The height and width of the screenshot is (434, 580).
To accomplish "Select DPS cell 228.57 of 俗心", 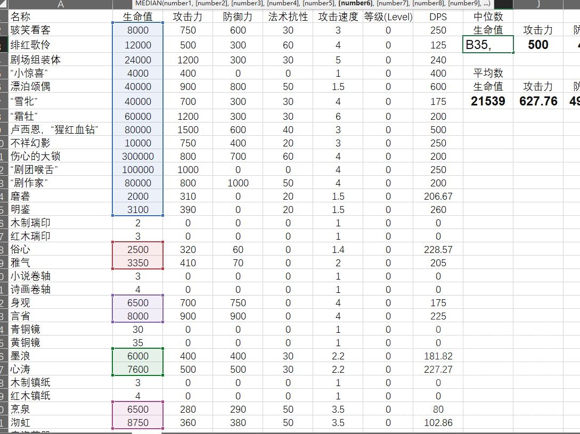I will pyautogui.click(x=438, y=249).
